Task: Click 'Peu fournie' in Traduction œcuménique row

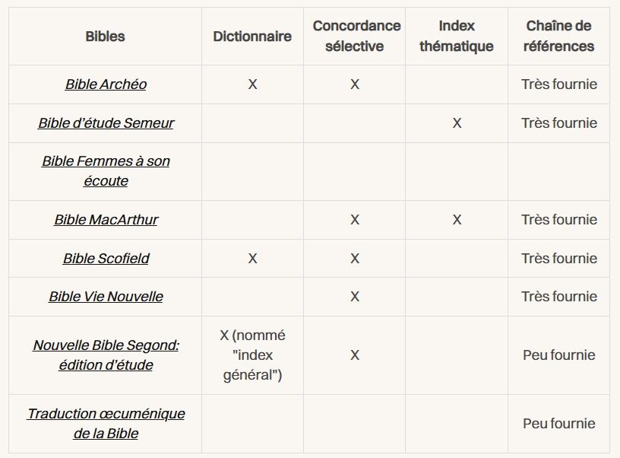Action: (x=558, y=424)
